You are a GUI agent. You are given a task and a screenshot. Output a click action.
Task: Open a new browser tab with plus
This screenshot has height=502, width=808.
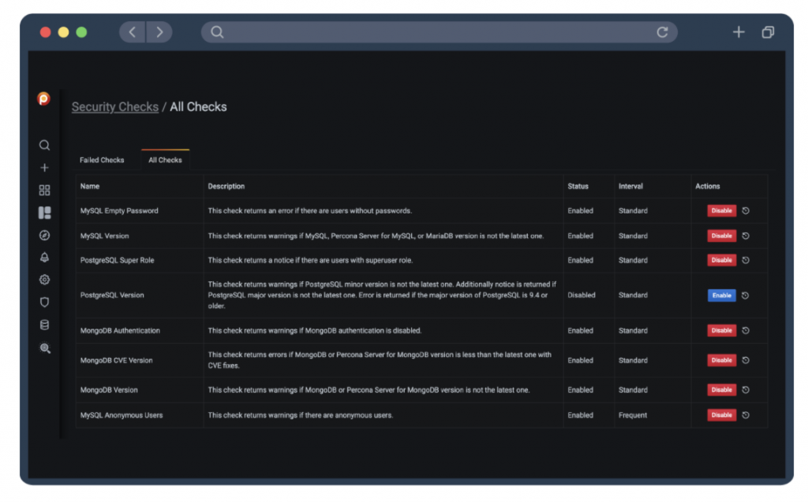[739, 32]
